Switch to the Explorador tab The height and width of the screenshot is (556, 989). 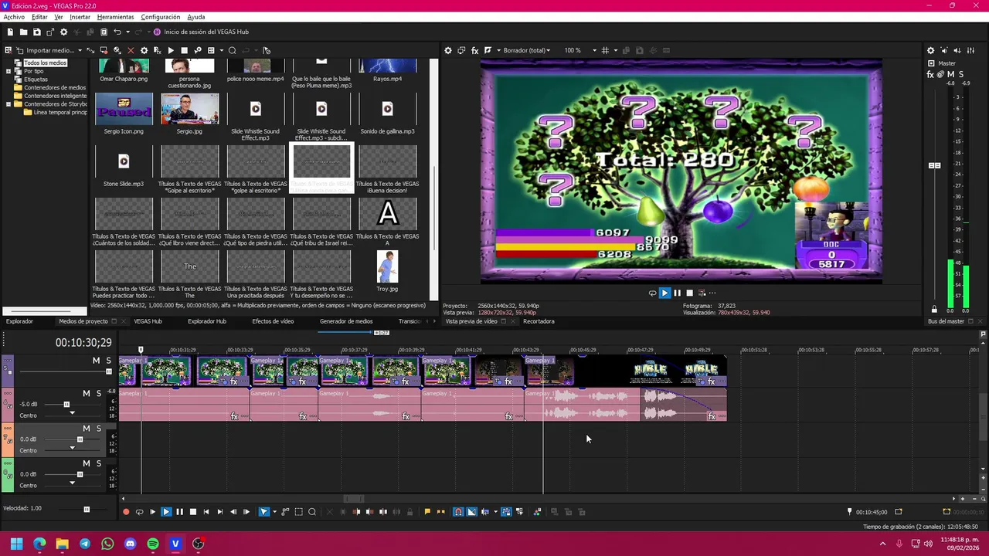pos(19,321)
